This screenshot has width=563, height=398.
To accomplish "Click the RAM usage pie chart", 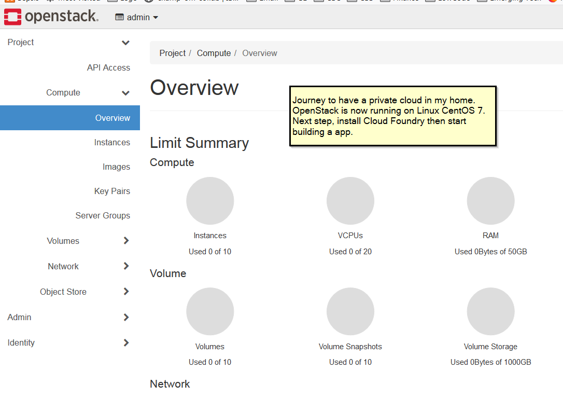I will pyautogui.click(x=491, y=201).
